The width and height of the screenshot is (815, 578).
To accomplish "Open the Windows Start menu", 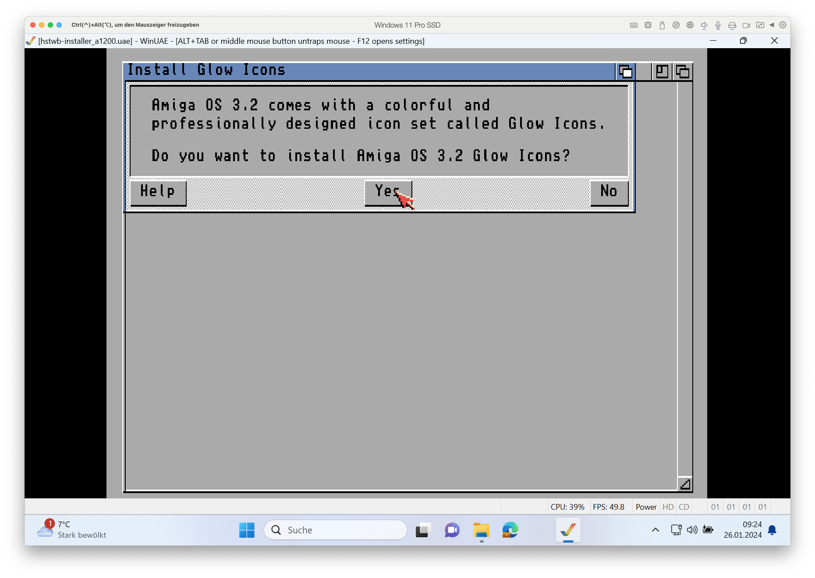I will point(247,530).
